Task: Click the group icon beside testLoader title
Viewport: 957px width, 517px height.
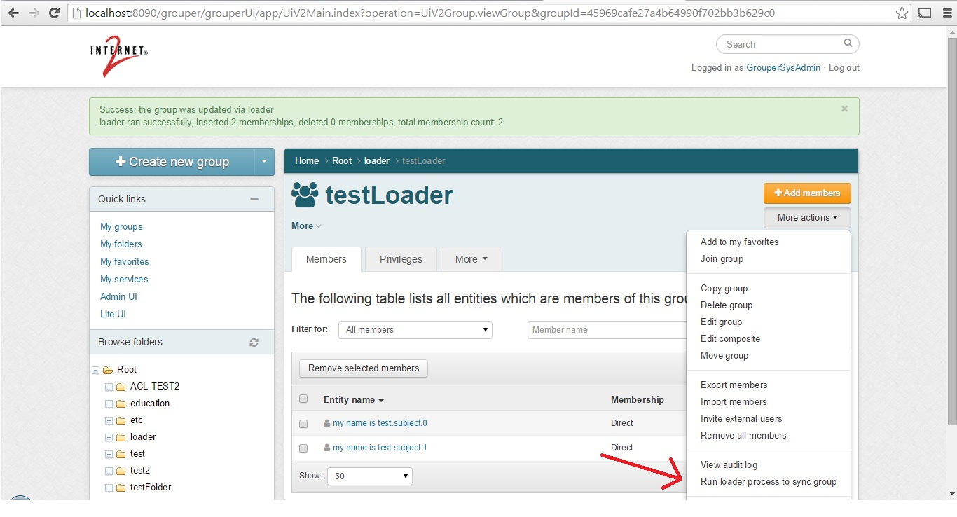Action: tap(305, 195)
